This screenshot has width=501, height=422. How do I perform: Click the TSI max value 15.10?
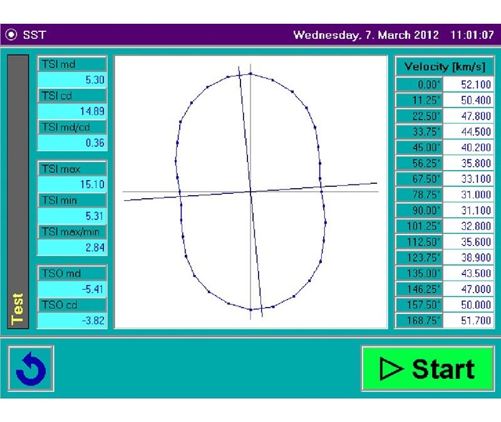72,184
